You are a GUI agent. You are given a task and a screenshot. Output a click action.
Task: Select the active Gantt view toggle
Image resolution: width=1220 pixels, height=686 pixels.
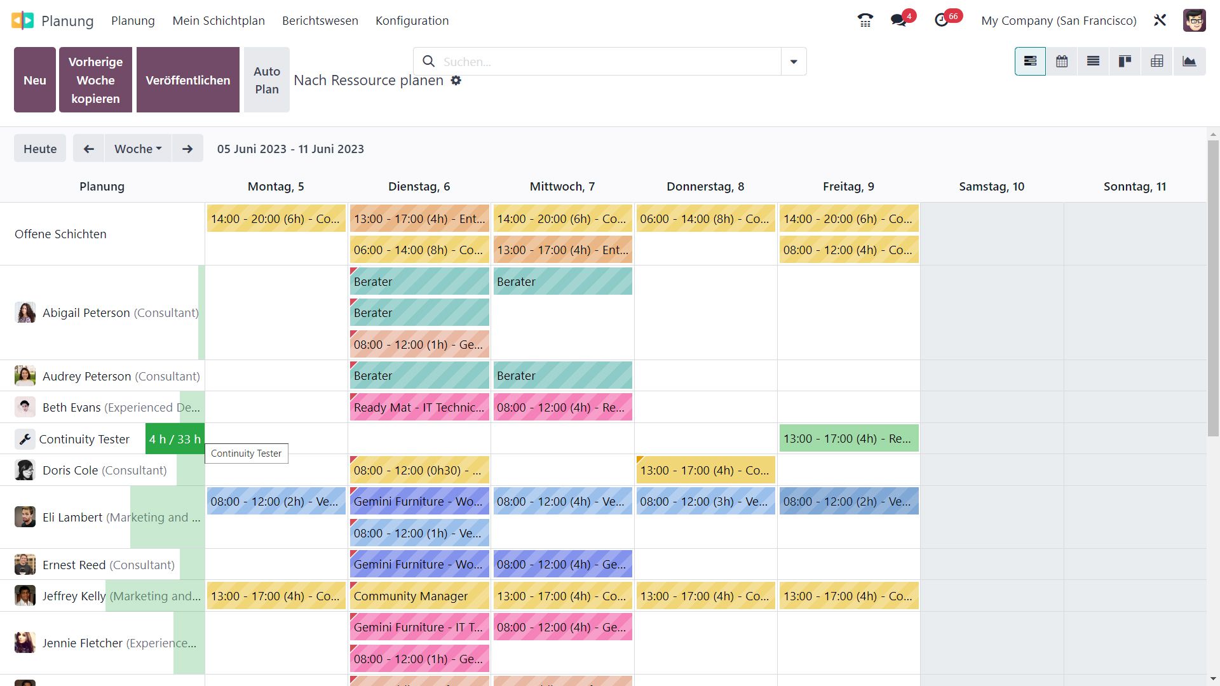click(1030, 62)
